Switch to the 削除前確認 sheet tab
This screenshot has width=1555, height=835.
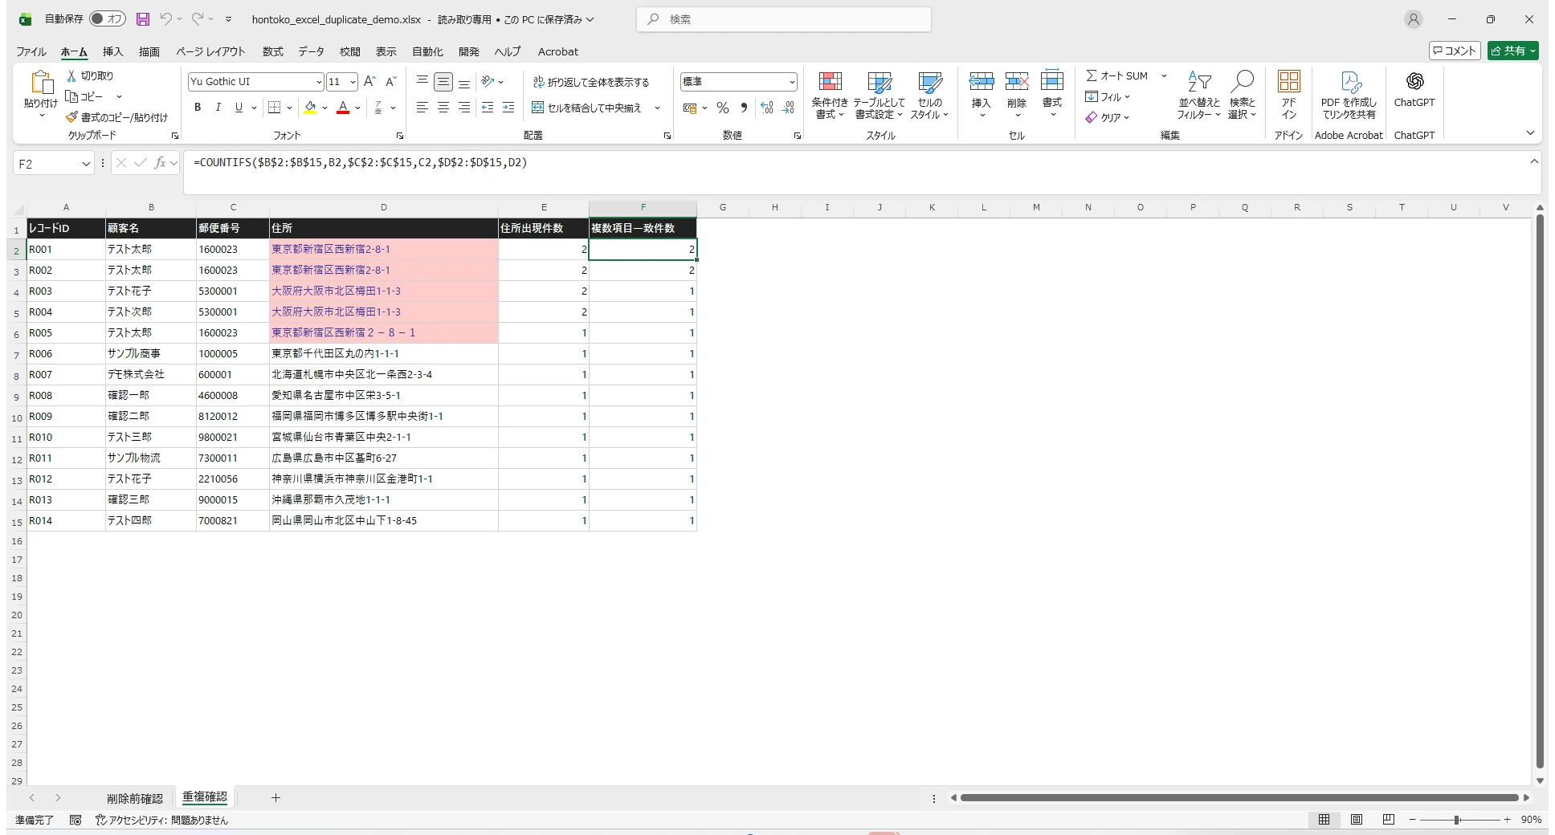pyautogui.click(x=135, y=798)
